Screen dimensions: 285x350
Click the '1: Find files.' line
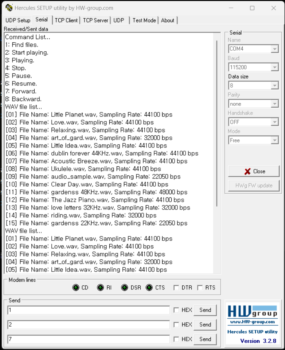22,45
